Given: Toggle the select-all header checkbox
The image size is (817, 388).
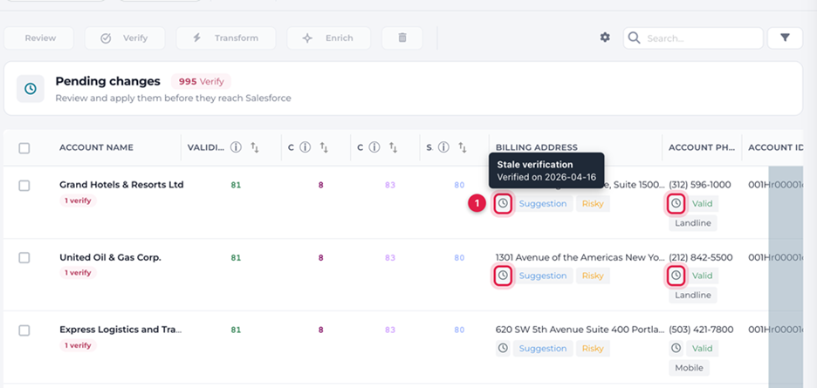Looking at the screenshot, I should point(24,148).
